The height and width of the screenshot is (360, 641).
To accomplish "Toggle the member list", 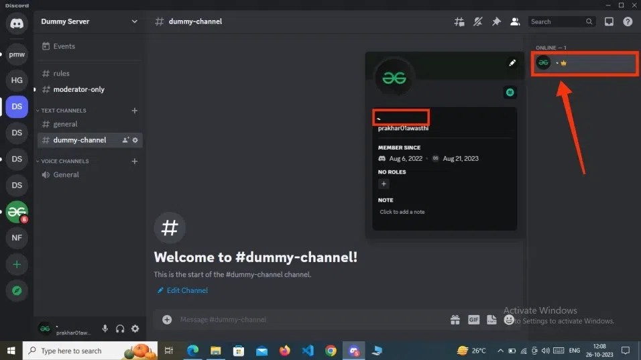I will click(x=515, y=21).
